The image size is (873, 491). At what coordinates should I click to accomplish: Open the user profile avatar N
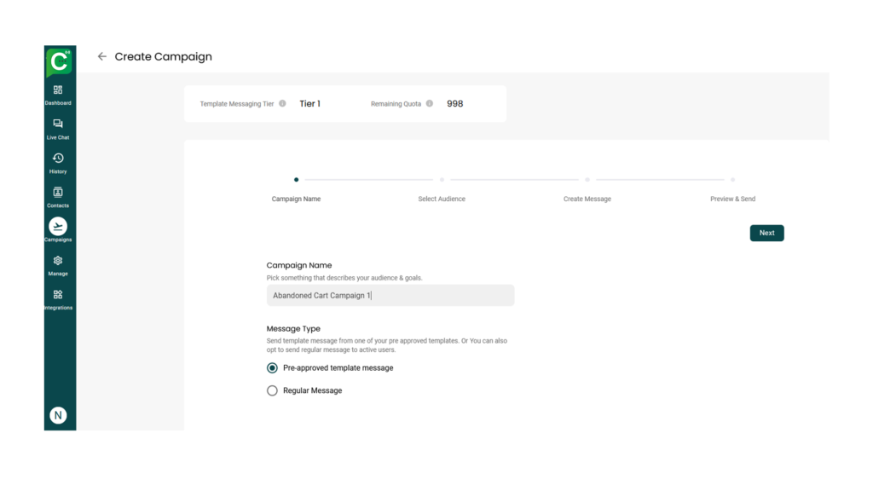click(x=58, y=415)
